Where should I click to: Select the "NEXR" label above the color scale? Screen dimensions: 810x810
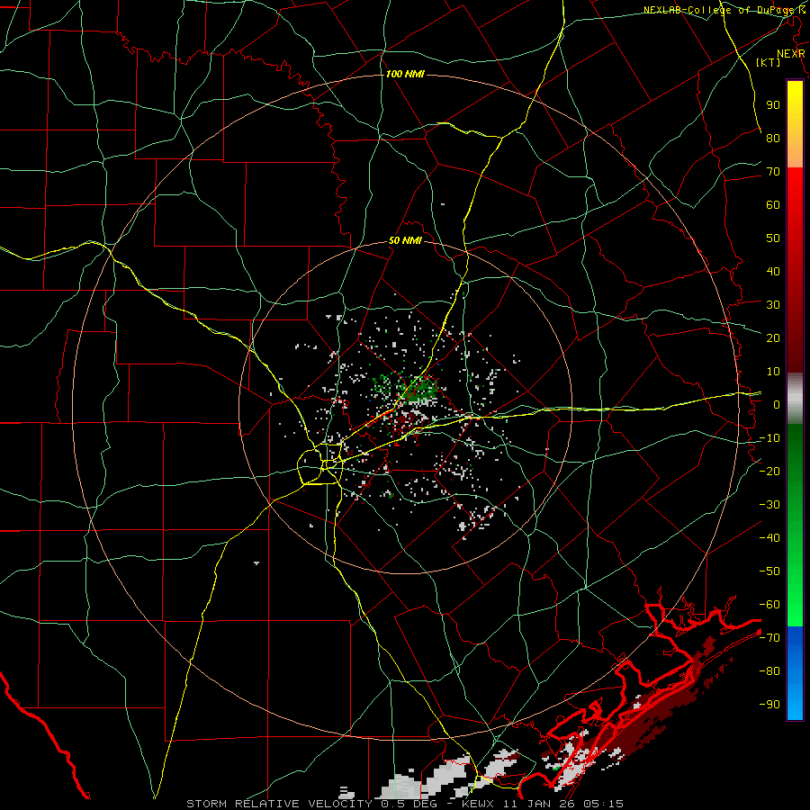[x=791, y=54]
